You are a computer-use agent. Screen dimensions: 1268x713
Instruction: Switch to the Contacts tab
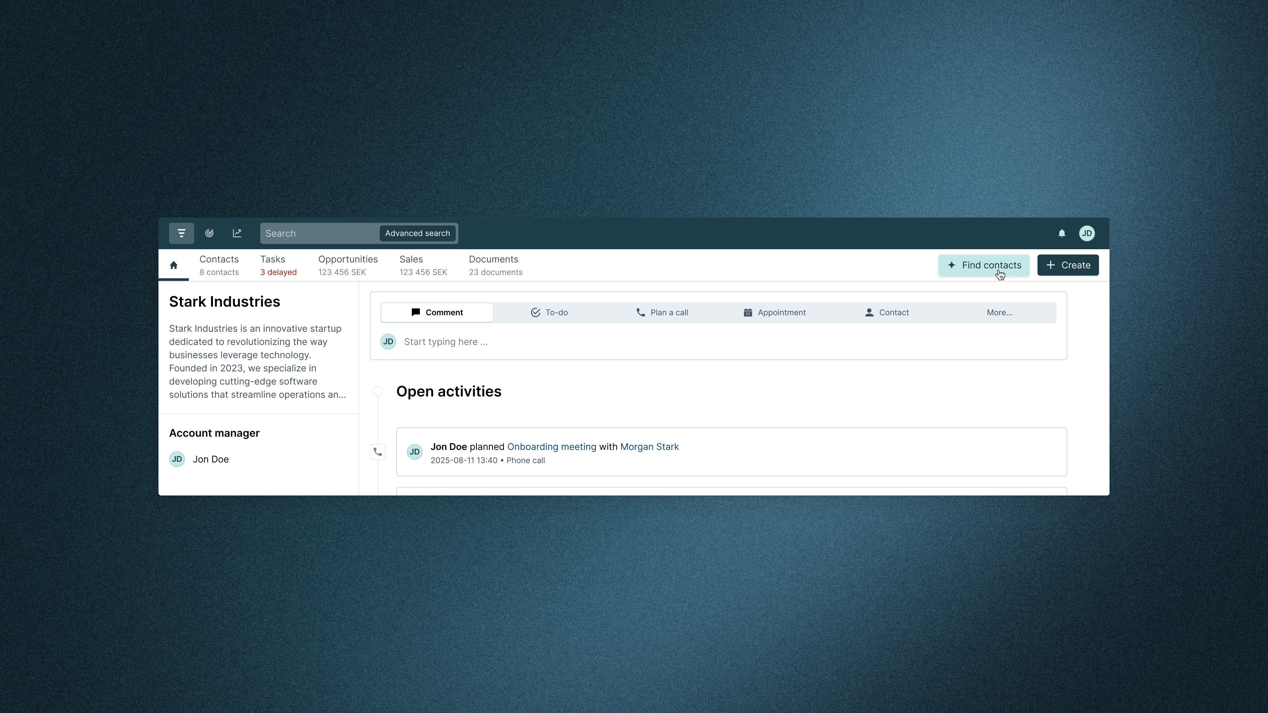(x=219, y=265)
